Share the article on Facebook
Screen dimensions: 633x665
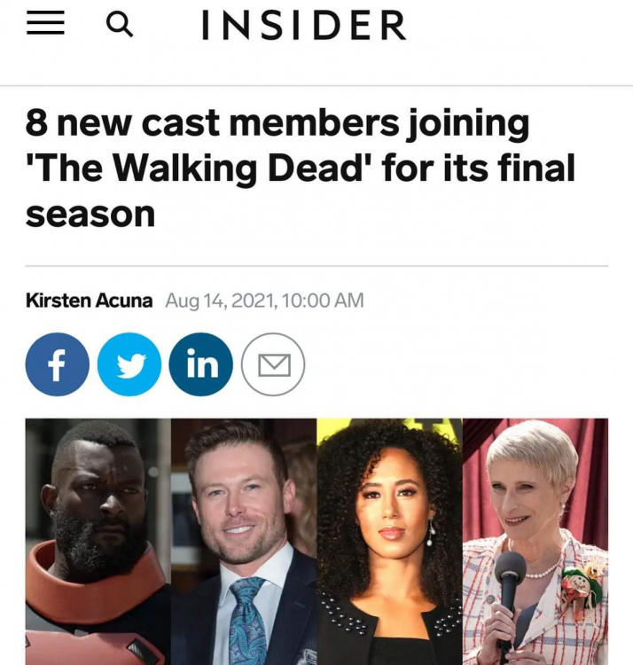pyautogui.click(x=58, y=364)
